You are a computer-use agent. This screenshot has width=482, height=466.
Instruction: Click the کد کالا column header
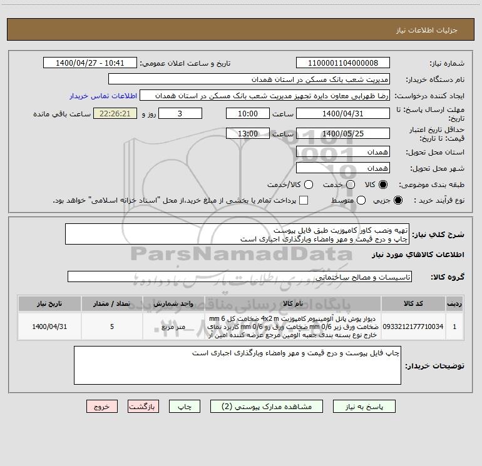(x=413, y=303)
